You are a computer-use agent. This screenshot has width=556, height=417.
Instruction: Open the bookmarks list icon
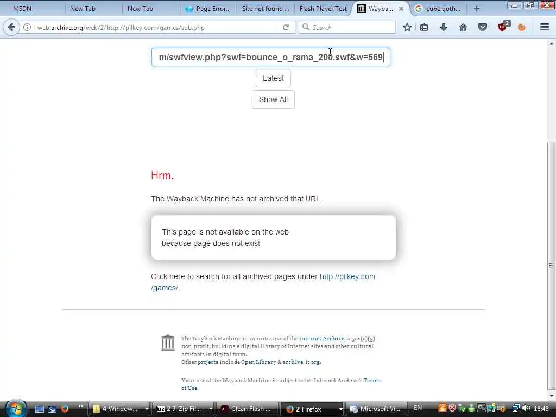coord(424,27)
